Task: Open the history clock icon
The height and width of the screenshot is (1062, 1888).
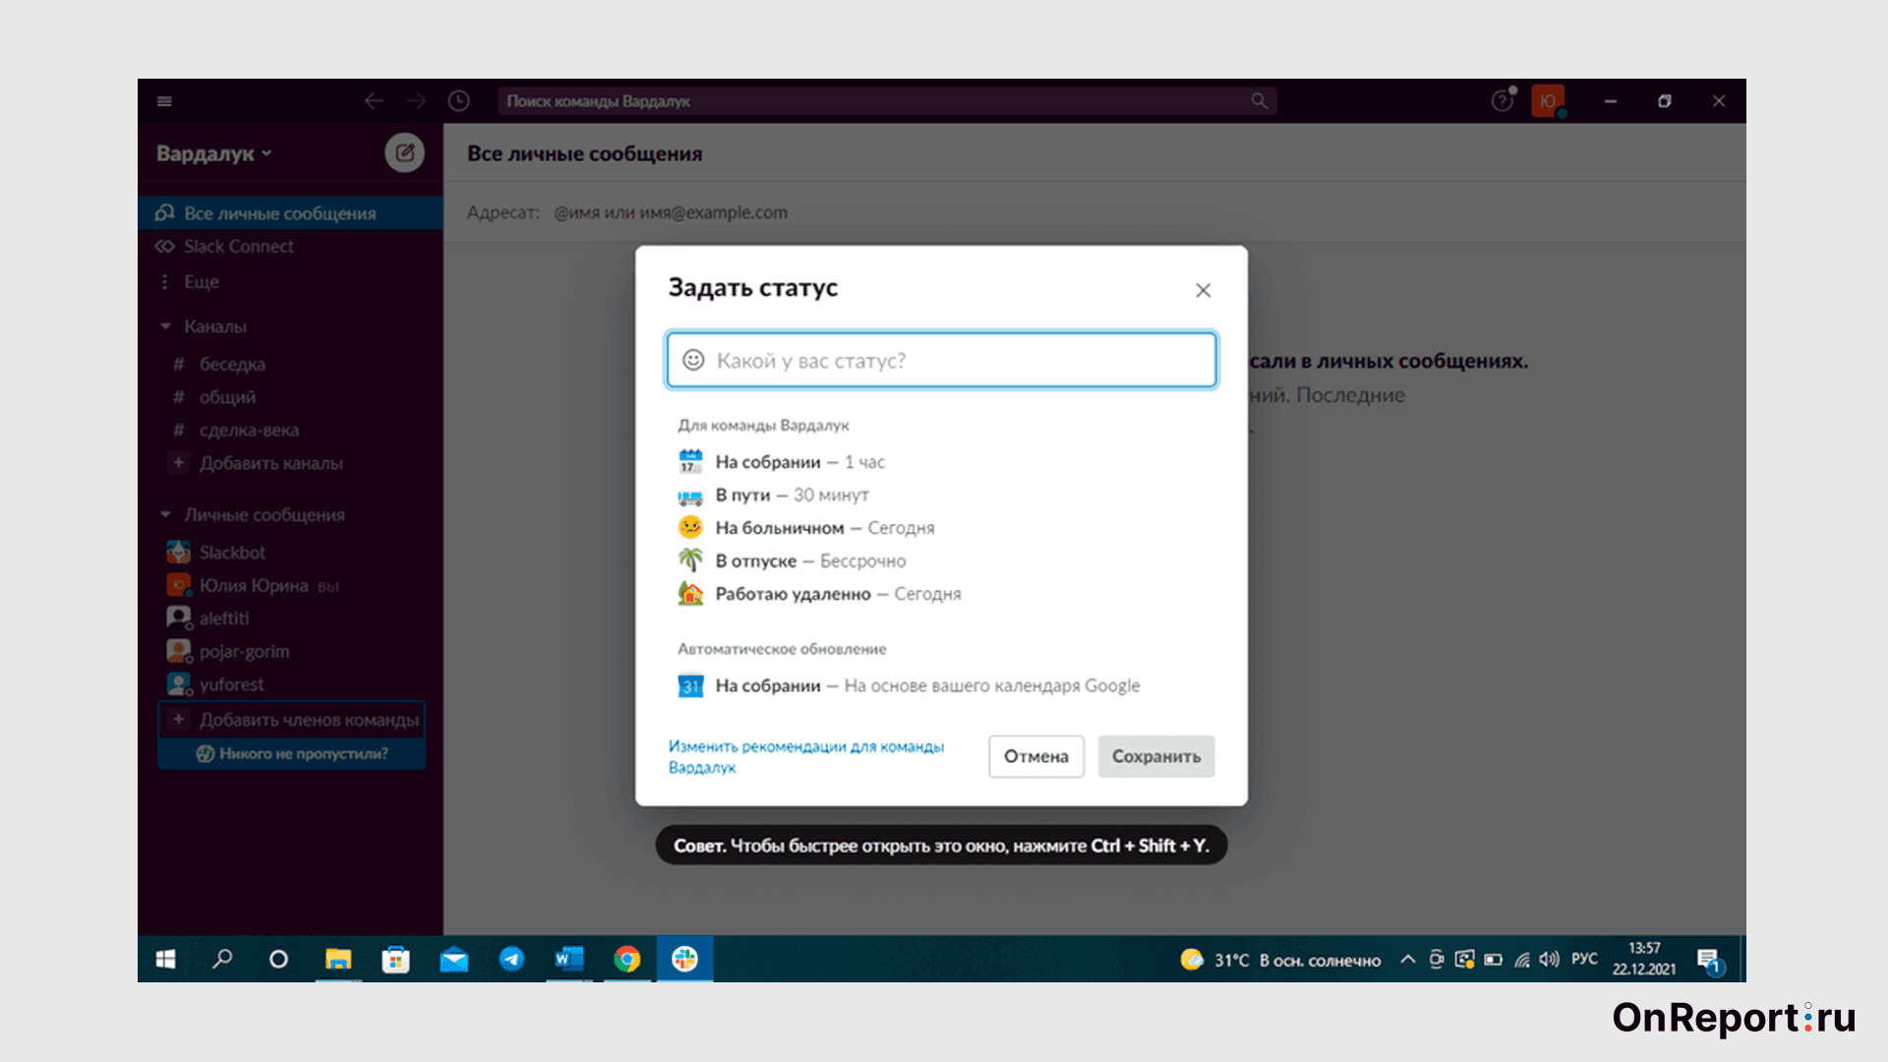Action: point(458,101)
